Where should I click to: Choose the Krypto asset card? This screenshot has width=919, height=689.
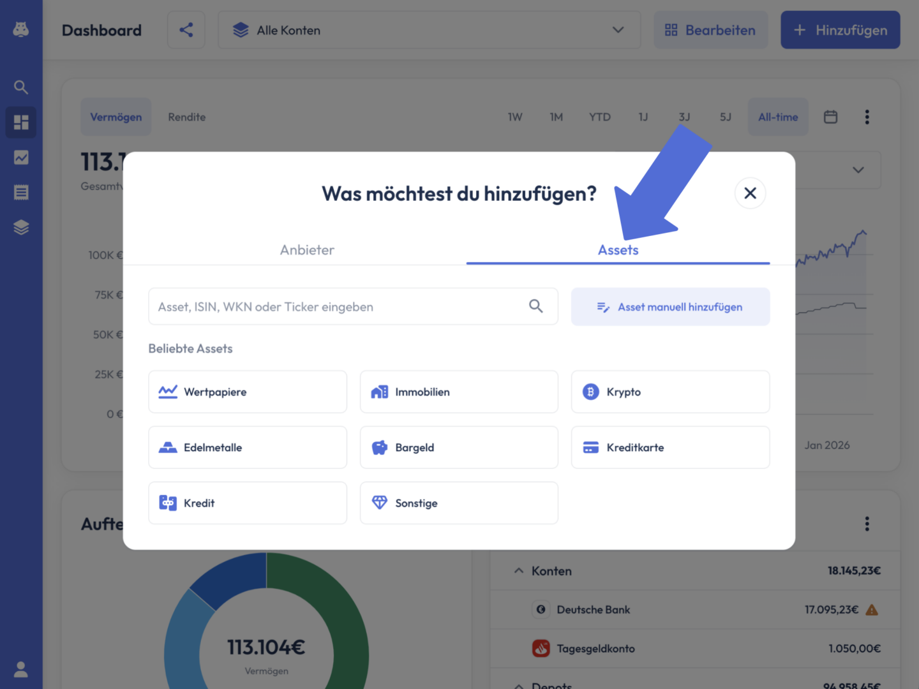coord(670,392)
